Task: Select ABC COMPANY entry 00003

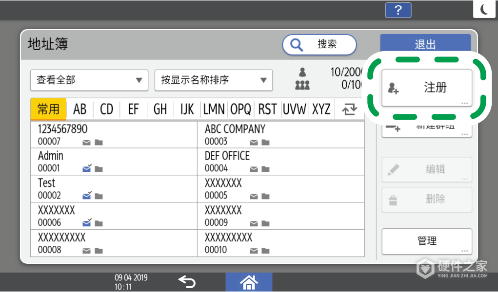Action: [281, 135]
